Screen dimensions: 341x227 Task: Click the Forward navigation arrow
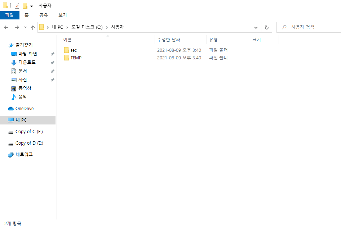point(17,27)
